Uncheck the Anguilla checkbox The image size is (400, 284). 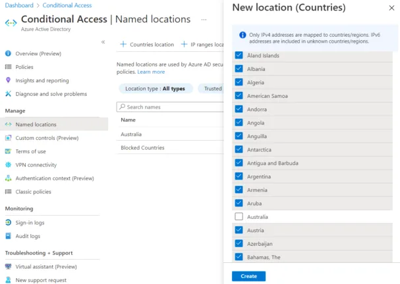coord(239,136)
